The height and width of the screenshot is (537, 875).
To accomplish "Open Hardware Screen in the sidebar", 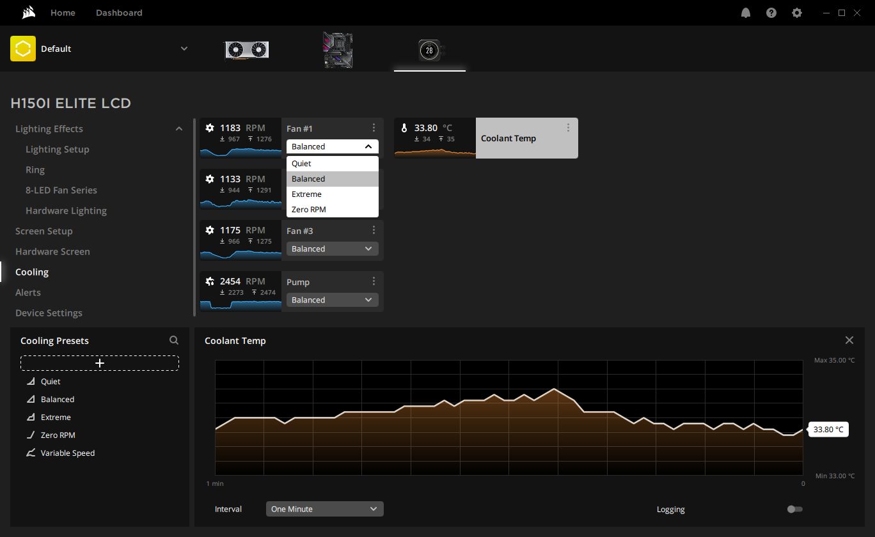I will (52, 251).
